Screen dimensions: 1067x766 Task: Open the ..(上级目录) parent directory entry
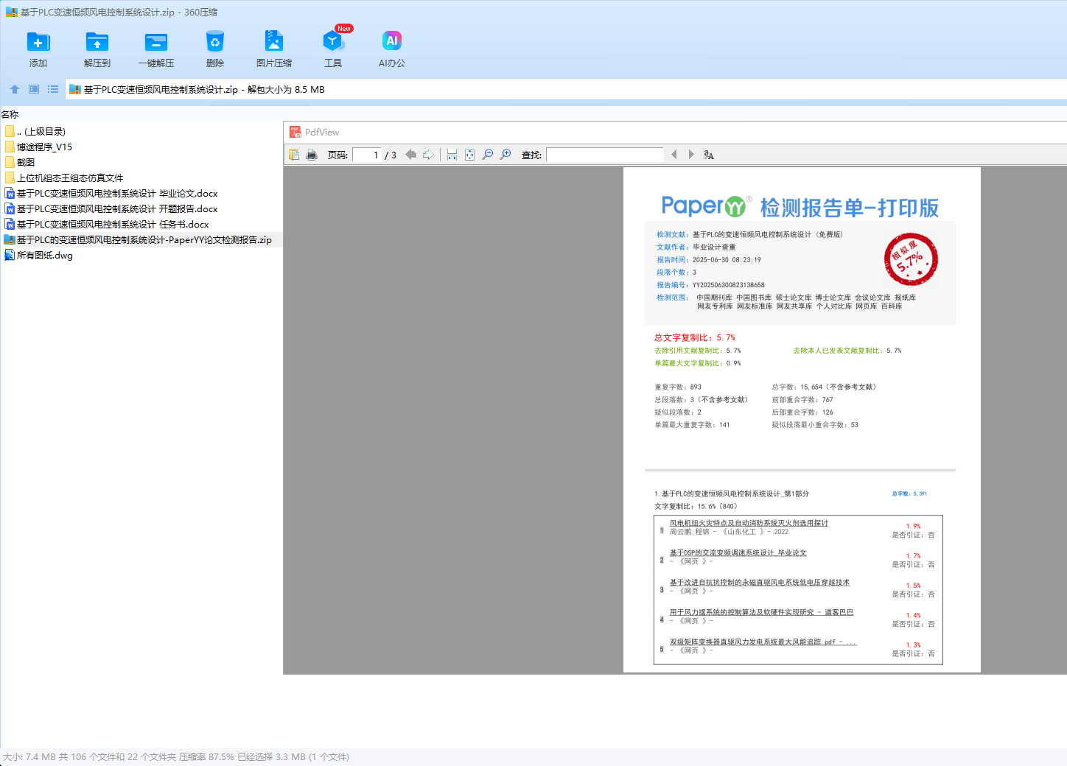[35, 131]
